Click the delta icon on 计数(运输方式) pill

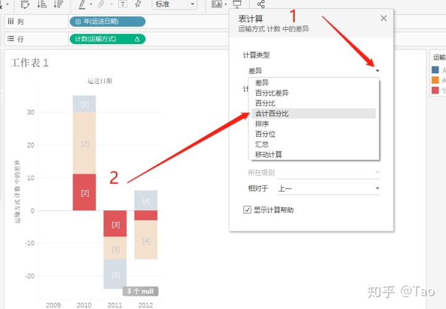[x=137, y=39]
